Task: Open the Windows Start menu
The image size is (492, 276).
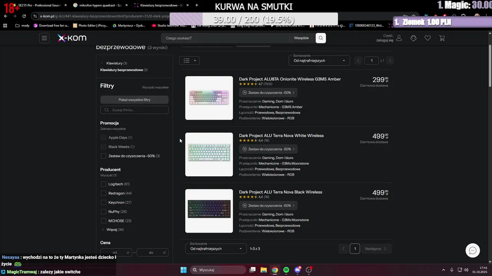Action: 183,270
